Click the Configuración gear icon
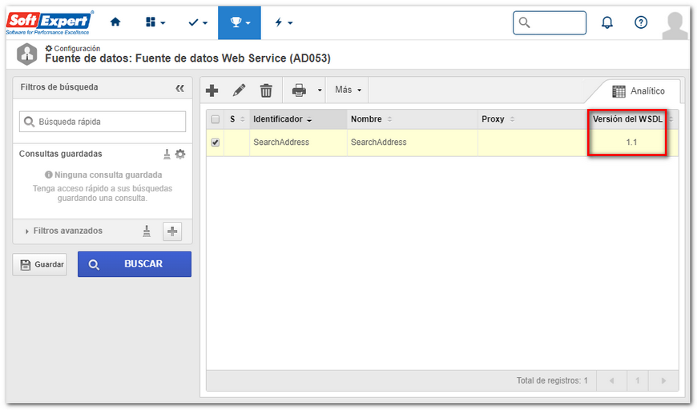This screenshot has width=697, height=410. click(49, 48)
